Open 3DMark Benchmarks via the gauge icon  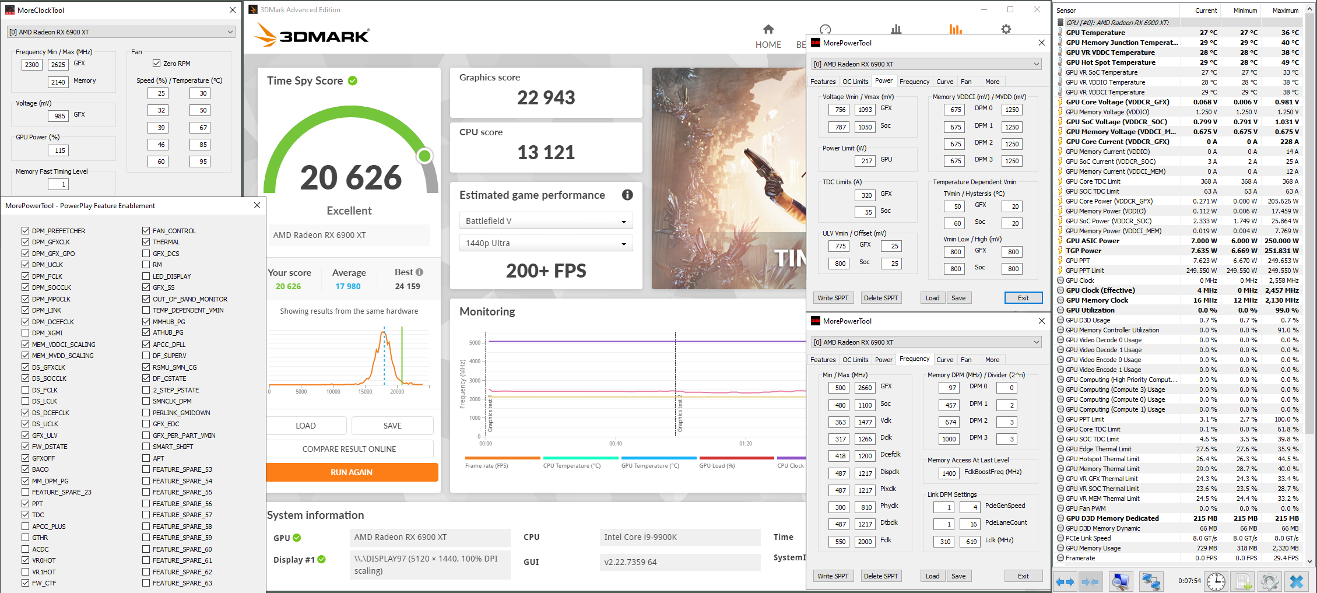[x=826, y=29]
